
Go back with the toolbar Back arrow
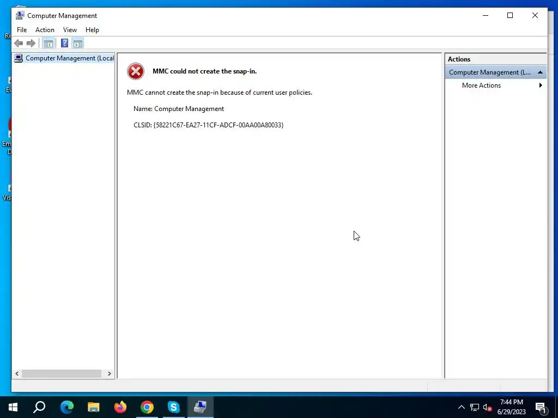(x=19, y=44)
